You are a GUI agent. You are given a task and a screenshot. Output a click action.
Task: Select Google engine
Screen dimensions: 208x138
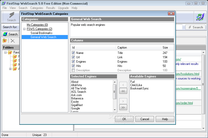[75, 108]
